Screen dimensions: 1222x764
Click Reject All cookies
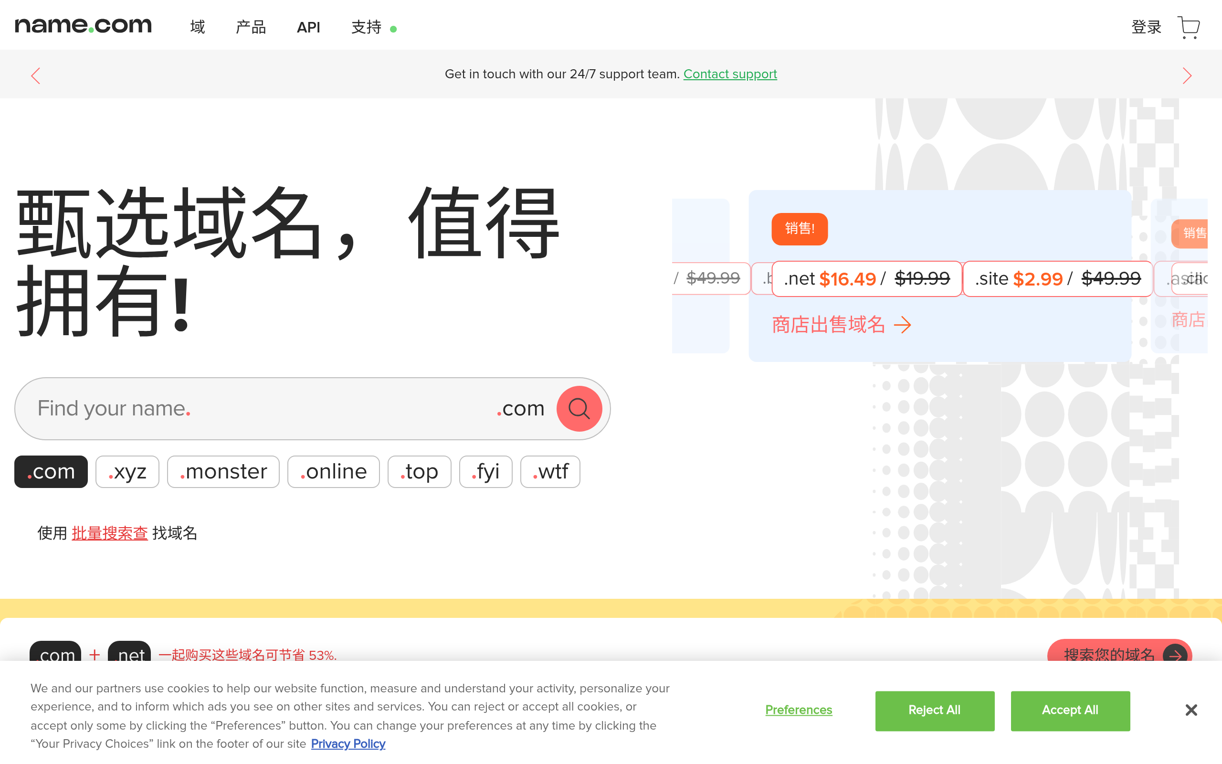point(935,711)
